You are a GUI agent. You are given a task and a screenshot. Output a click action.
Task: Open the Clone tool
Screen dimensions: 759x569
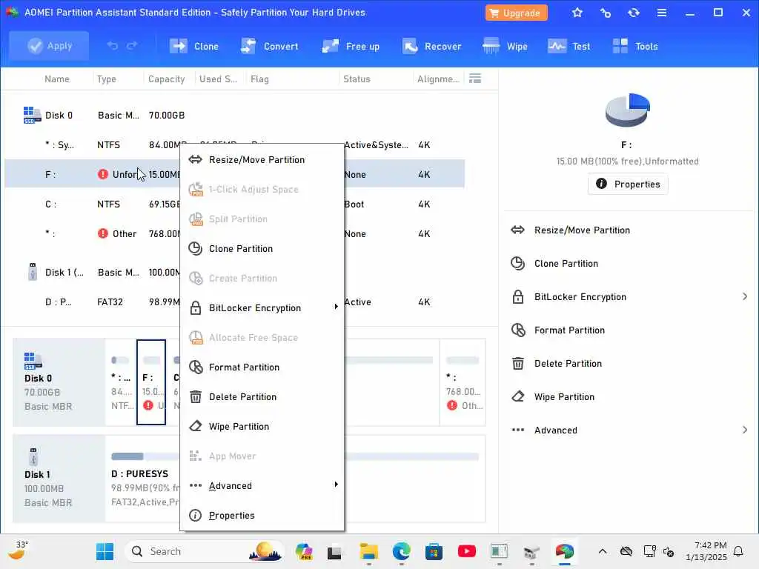[193, 47]
